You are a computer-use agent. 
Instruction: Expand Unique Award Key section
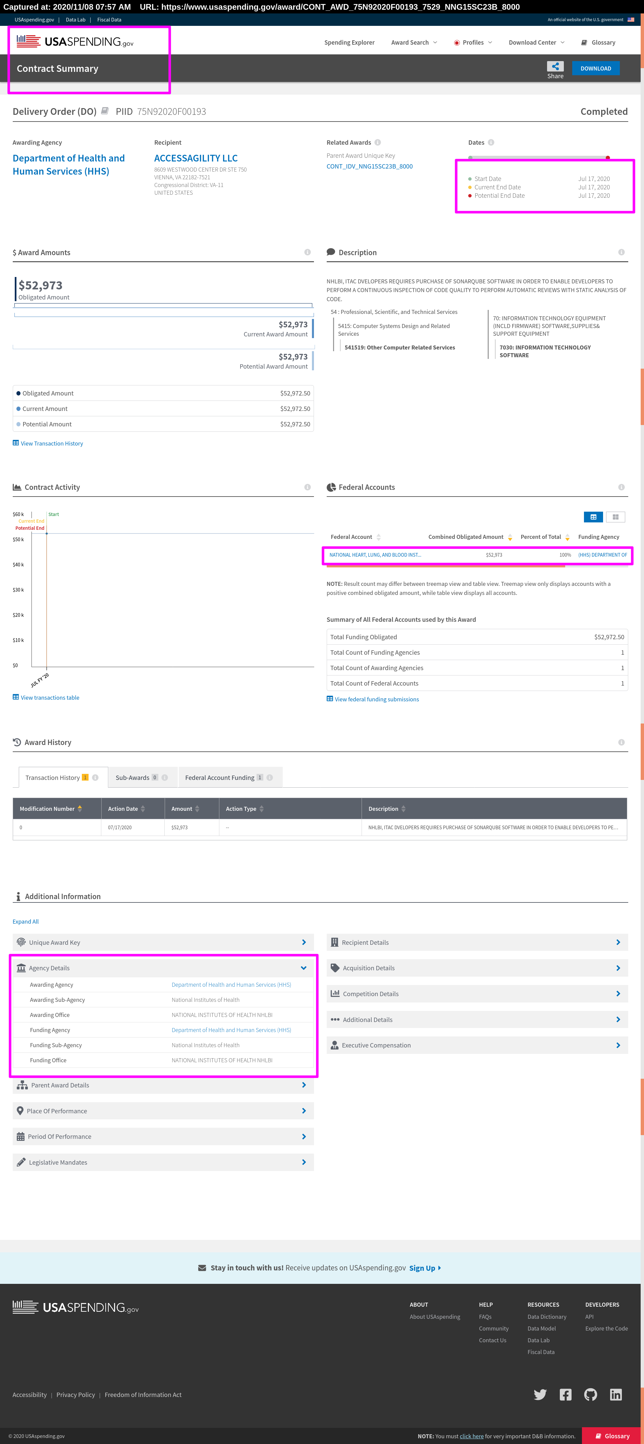[x=163, y=942]
